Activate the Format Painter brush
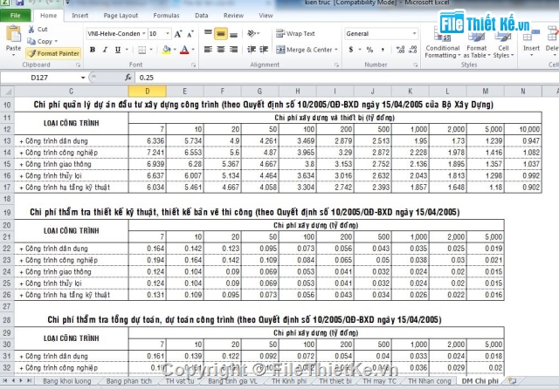The image size is (559, 389). coord(54,53)
